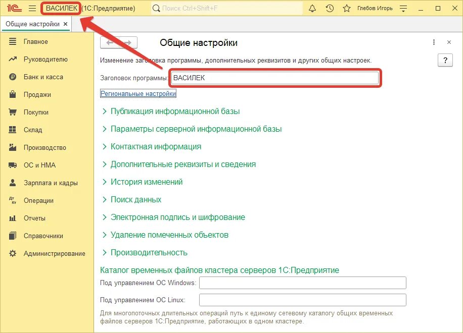Image resolution: width=463 pixels, height=333 pixels.
Task: Click the Руководителю chart icon
Action: click(13, 59)
